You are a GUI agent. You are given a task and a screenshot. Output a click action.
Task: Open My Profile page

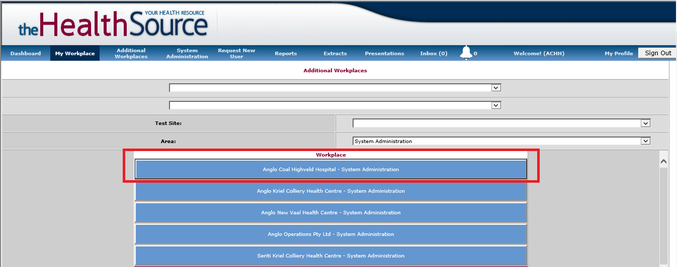click(x=619, y=53)
